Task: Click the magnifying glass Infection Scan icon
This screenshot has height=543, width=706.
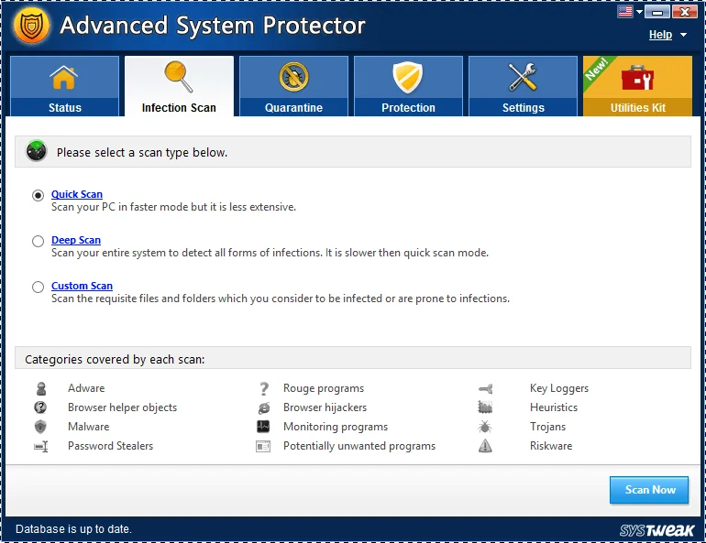Action: click(x=178, y=77)
